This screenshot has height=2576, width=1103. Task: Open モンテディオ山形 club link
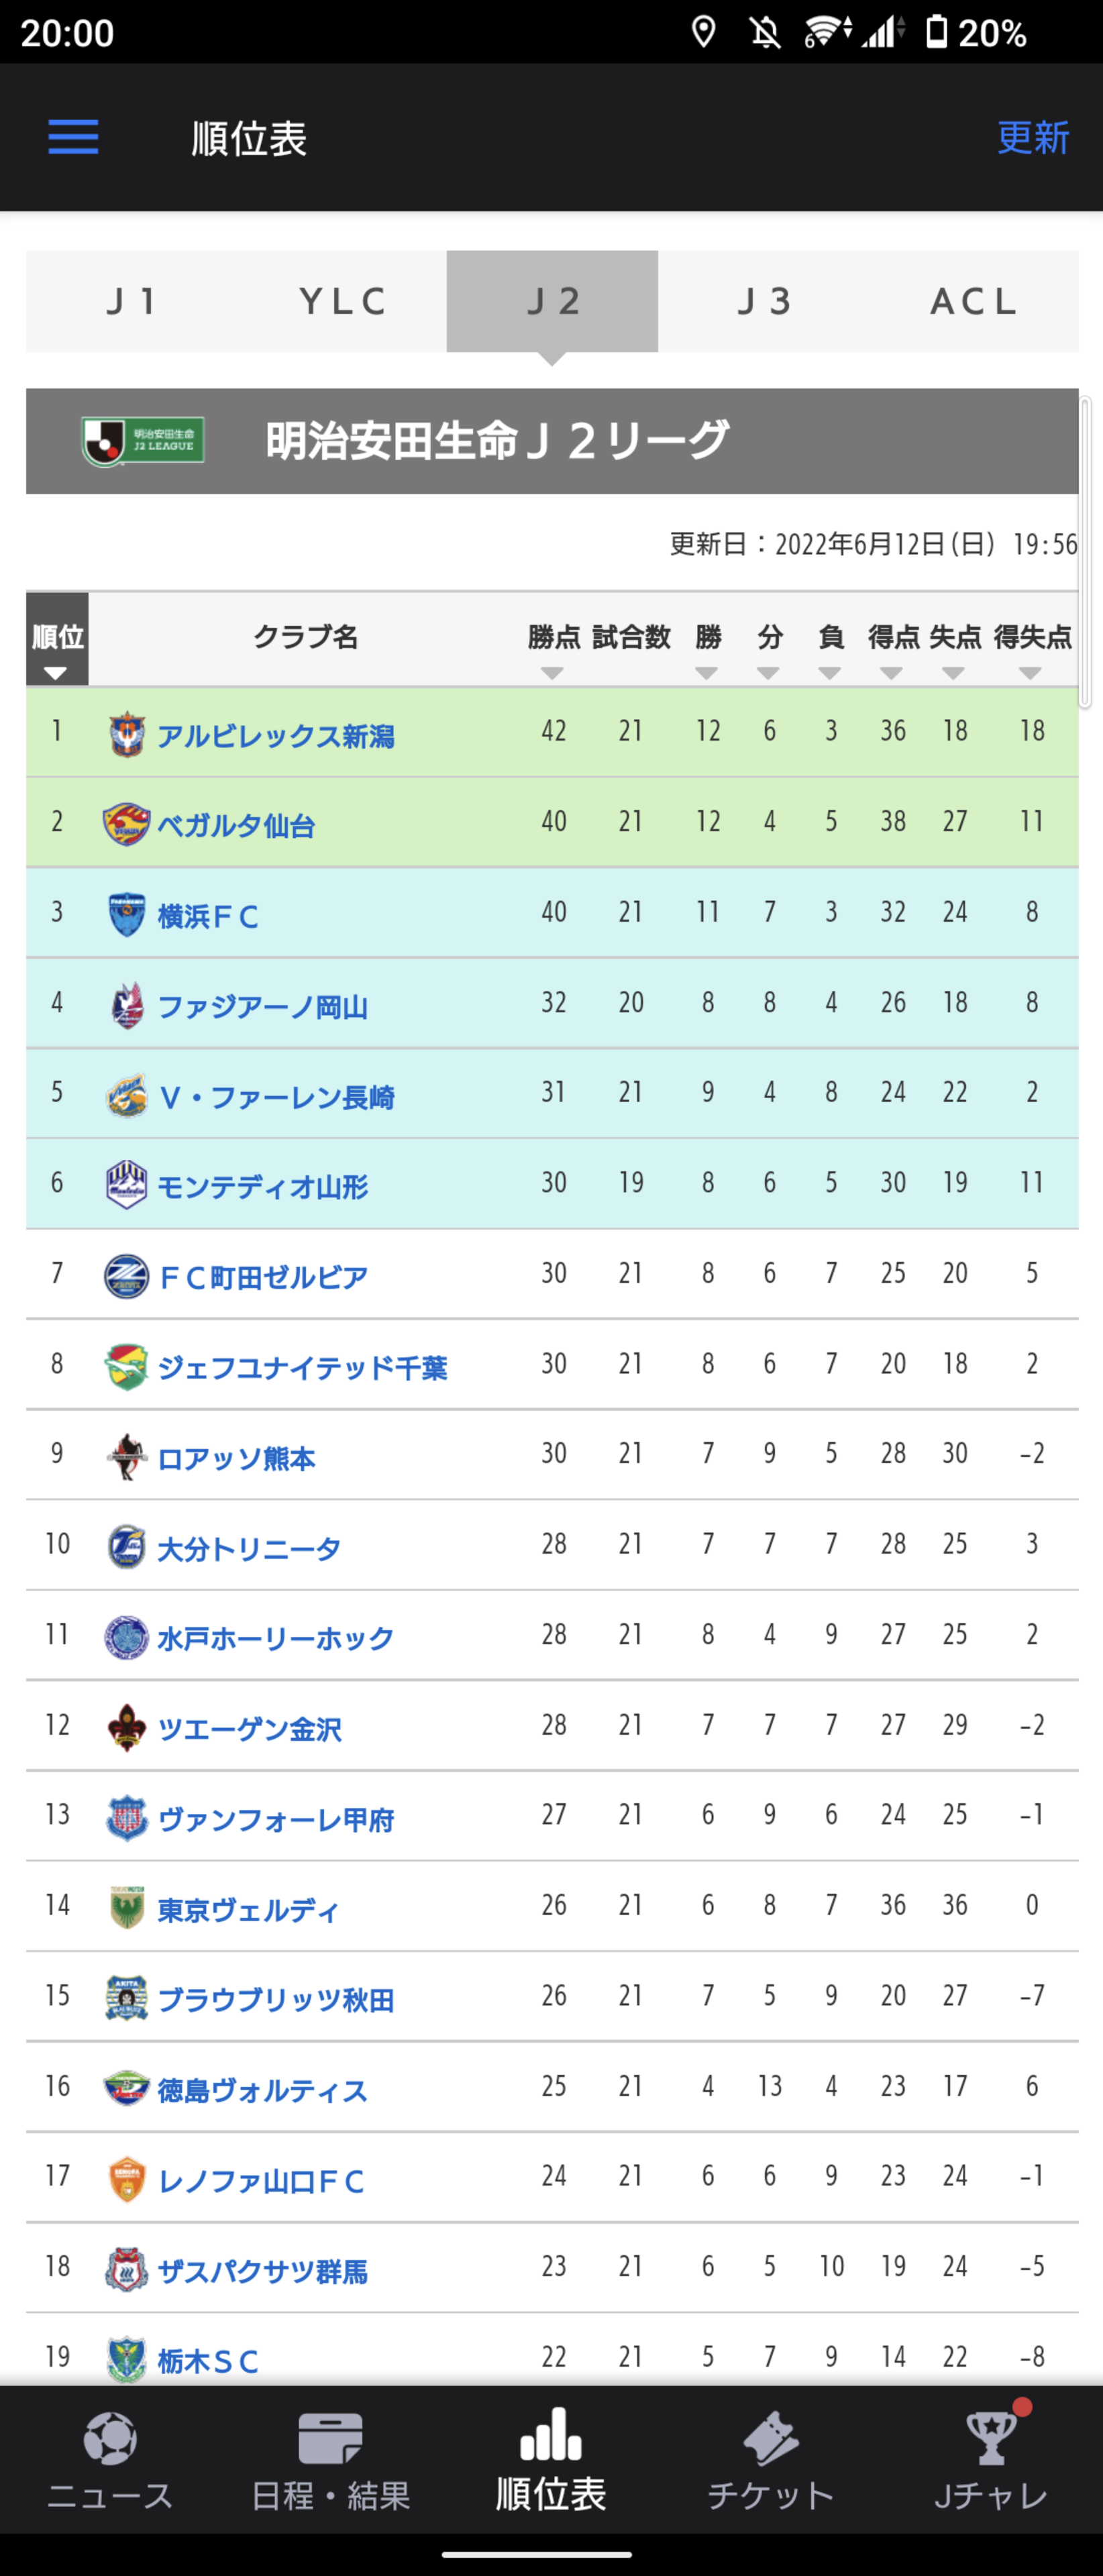(x=262, y=1187)
